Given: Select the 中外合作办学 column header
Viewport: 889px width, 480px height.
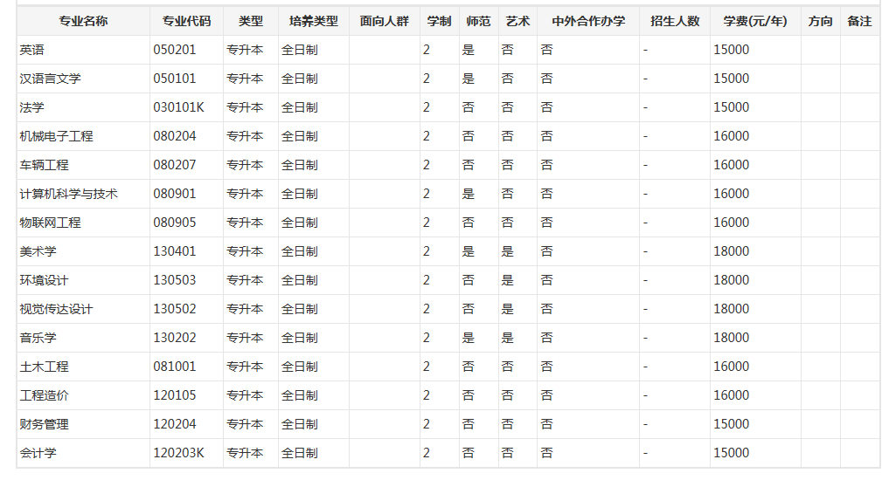Looking at the screenshot, I should tap(587, 21).
